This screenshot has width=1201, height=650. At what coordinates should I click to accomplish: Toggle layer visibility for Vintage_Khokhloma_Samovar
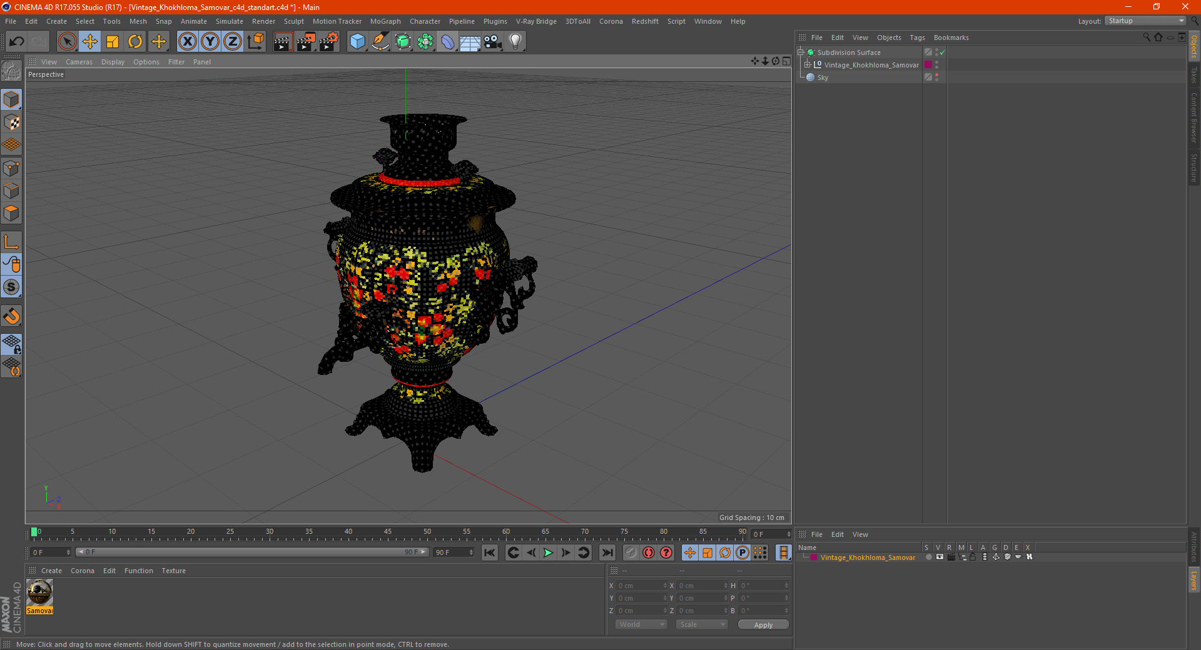940,557
